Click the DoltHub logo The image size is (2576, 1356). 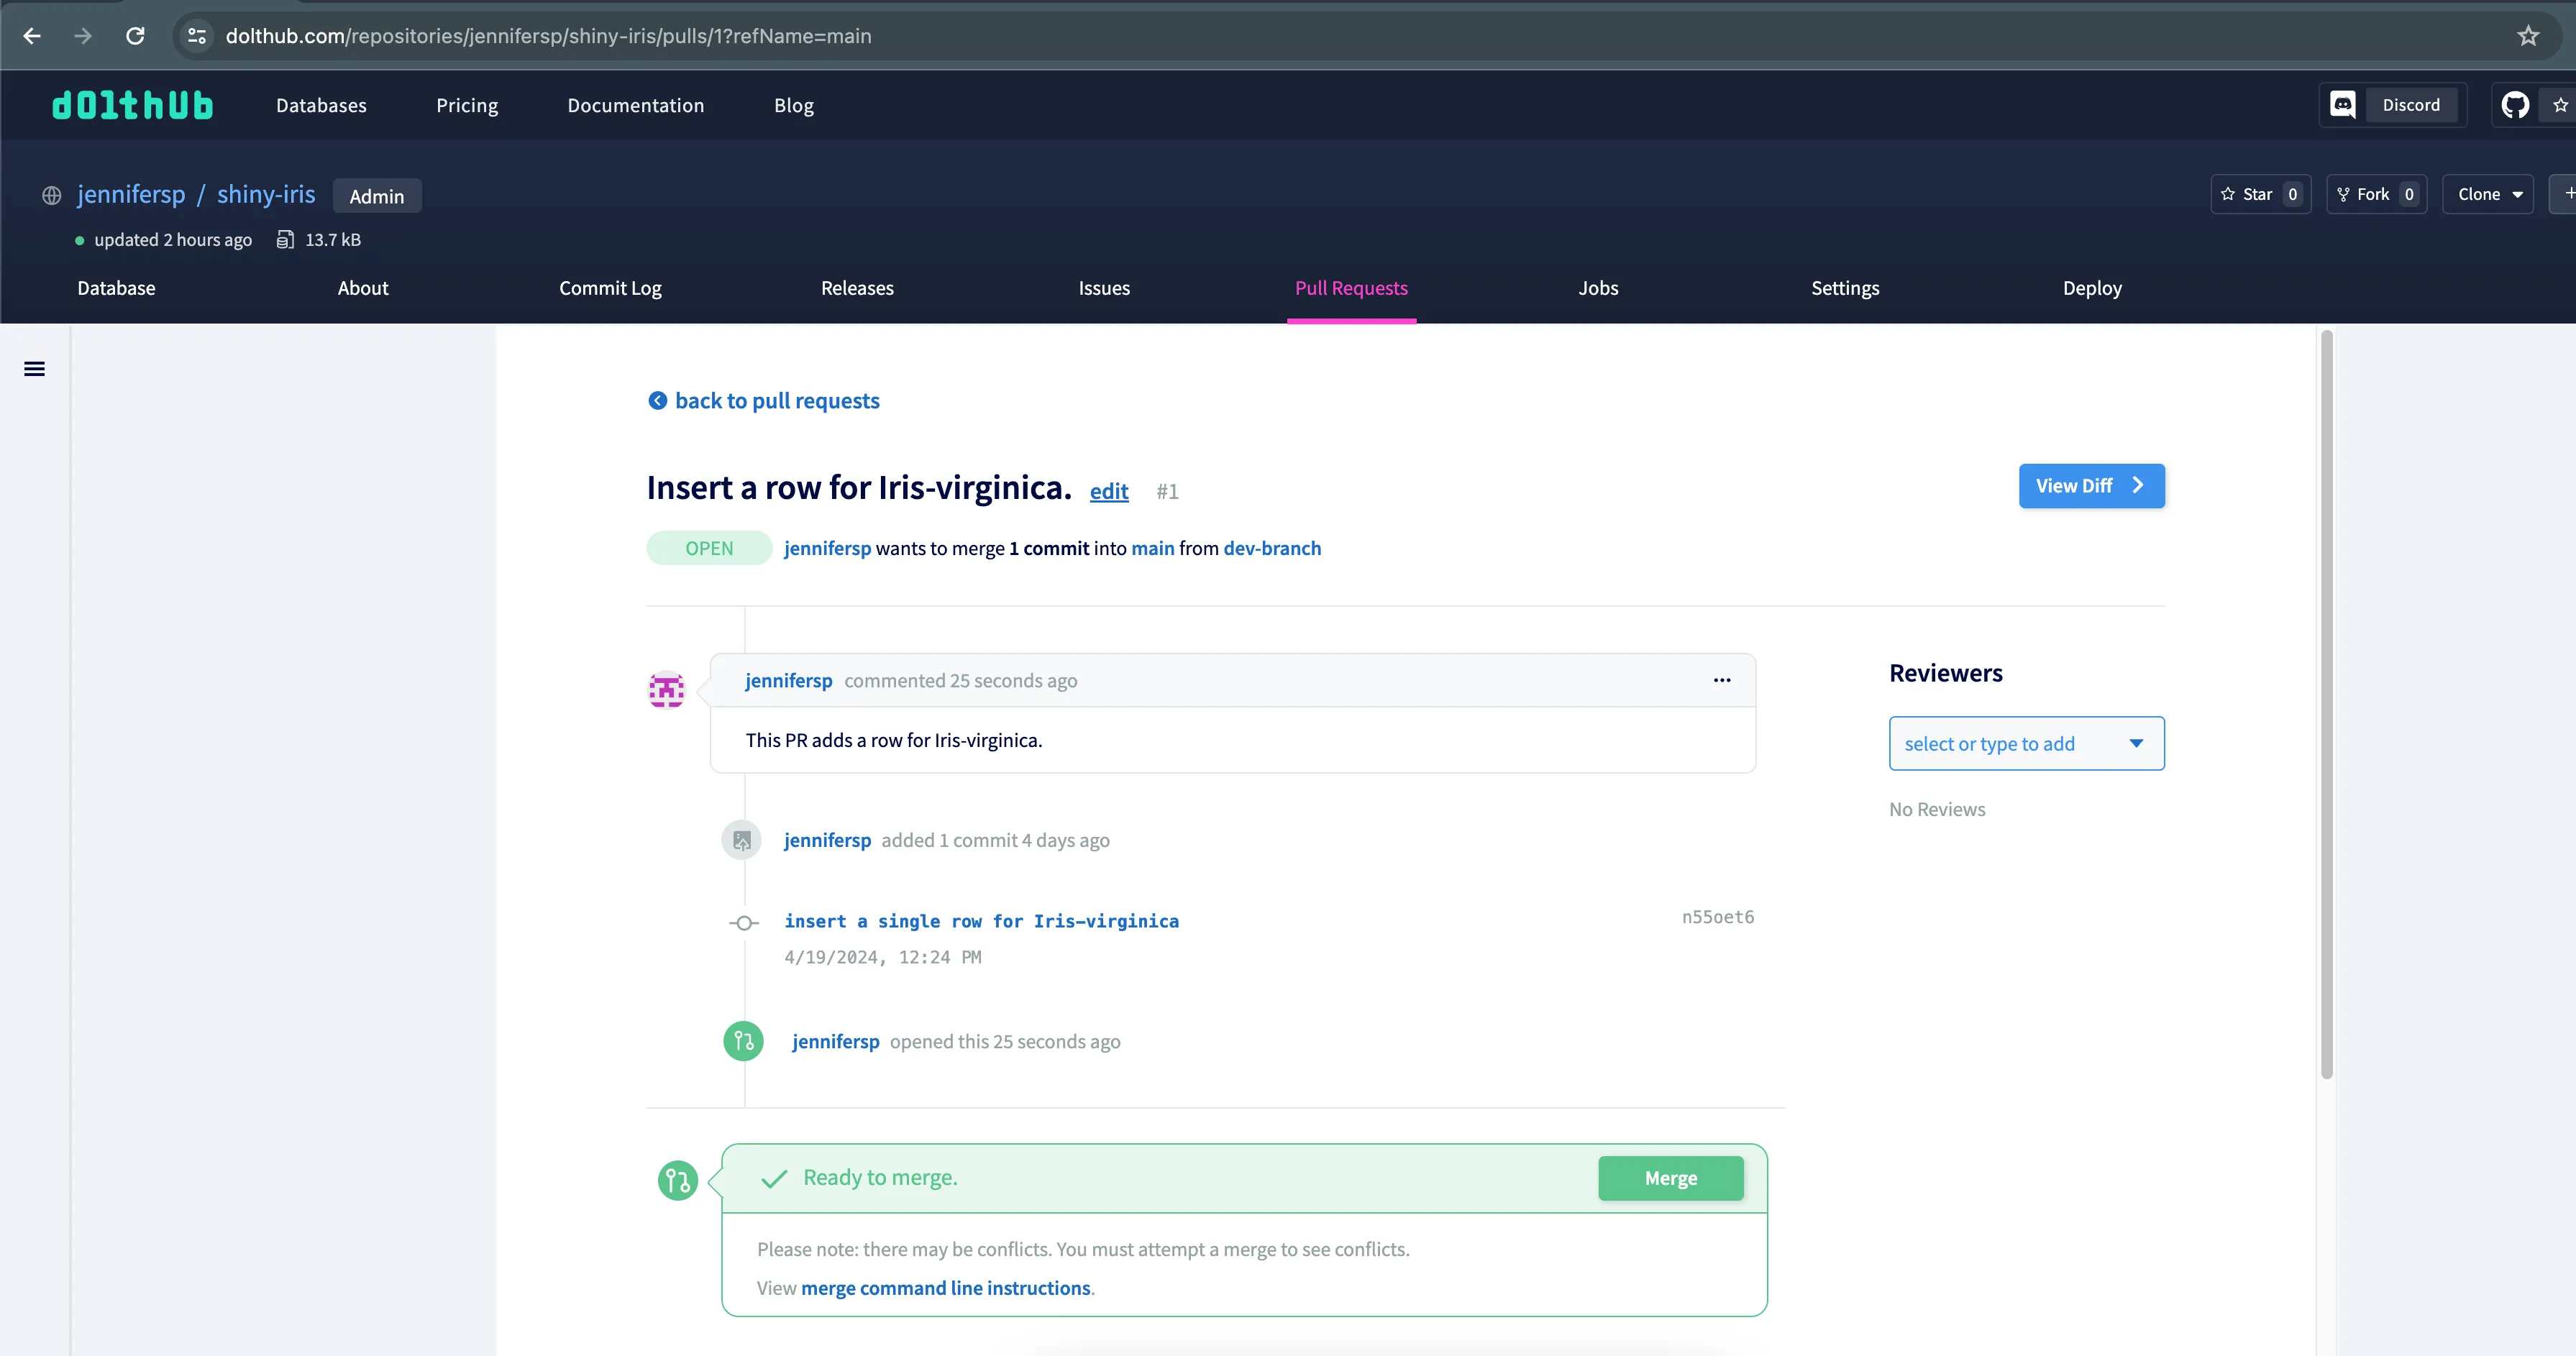[132, 104]
